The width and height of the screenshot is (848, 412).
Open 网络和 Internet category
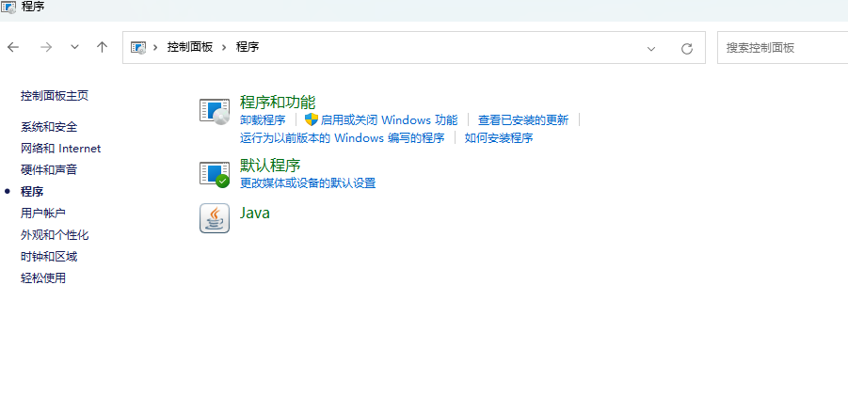pos(60,148)
